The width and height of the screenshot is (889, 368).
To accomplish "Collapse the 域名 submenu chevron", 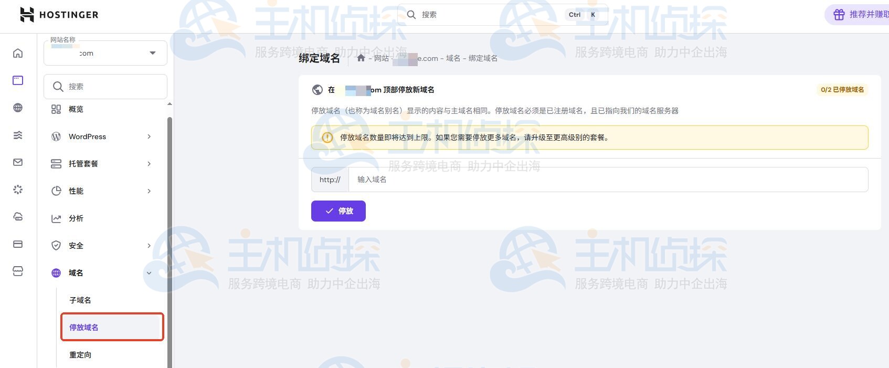I will [149, 273].
